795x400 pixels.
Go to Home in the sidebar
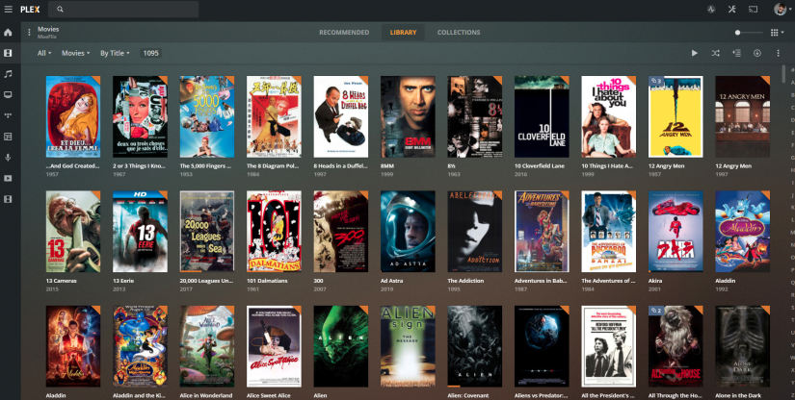(8, 33)
